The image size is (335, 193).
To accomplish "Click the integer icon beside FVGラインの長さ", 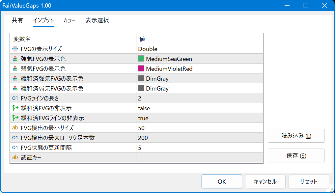I will (x=15, y=98).
